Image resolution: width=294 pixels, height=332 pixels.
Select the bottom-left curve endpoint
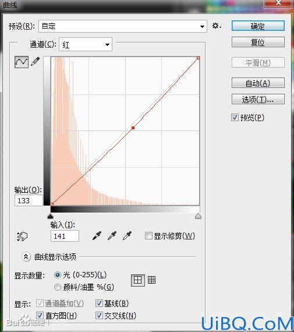(52, 204)
